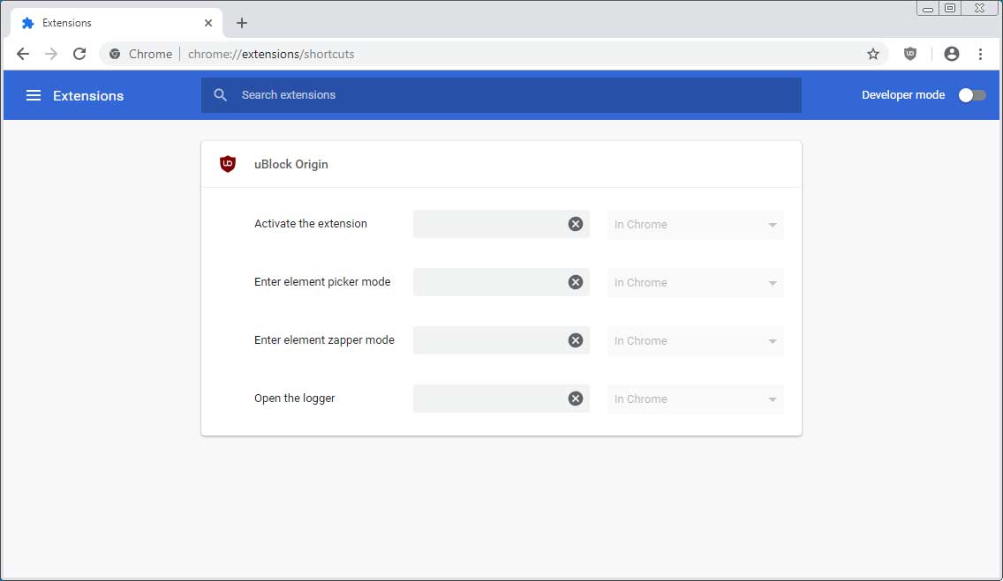Bookmark this page with the star icon
This screenshot has height=581, width=1003.
click(x=873, y=54)
